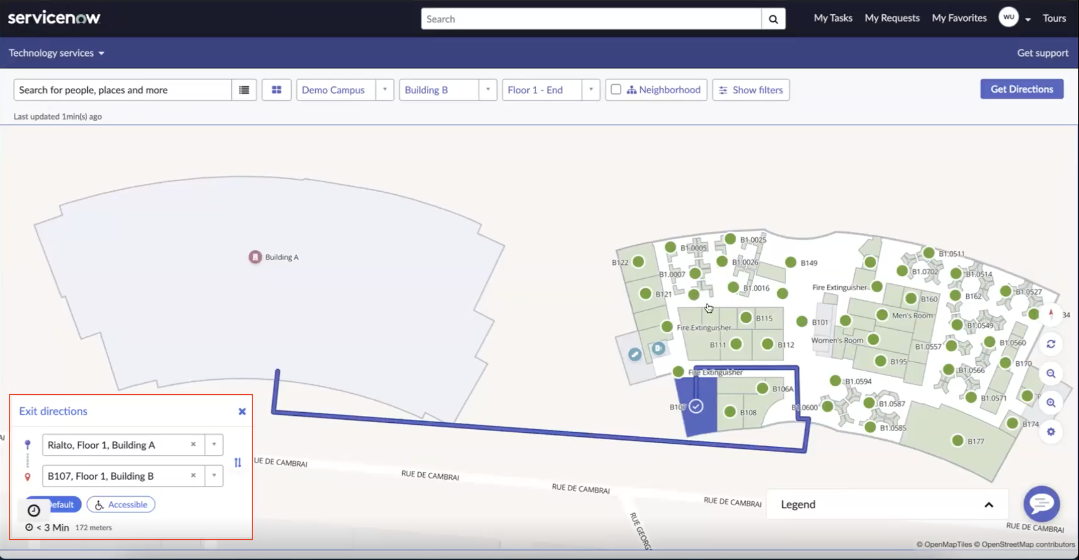The height and width of the screenshot is (560, 1079).
Task: Select the B195 green room marker
Action: 881,361
